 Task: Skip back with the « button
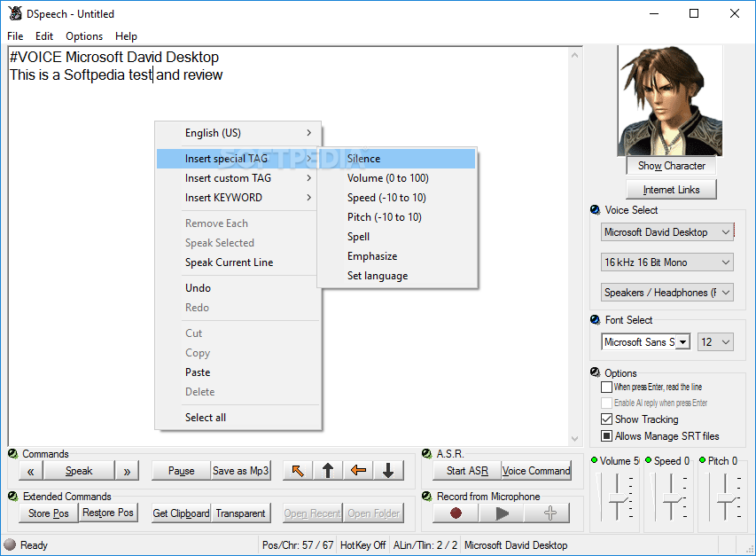[31, 471]
